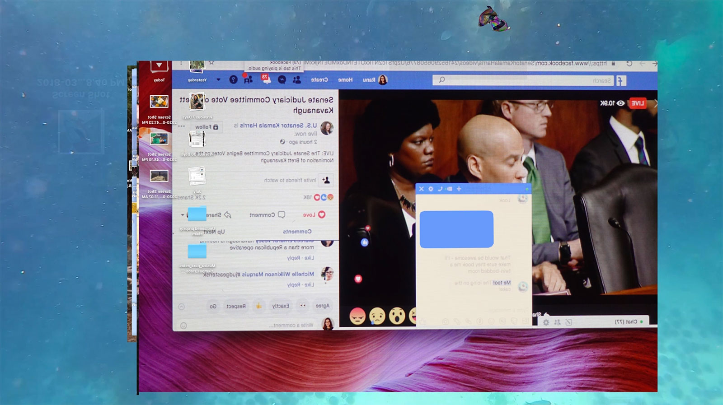Select the Go quick reply
The image size is (723, 405).
pyautogui.click(x=213, y=306)
